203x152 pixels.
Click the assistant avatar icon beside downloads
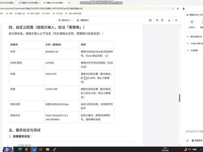point(183,9)
